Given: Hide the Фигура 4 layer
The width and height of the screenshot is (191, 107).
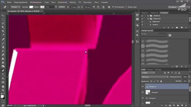Looking at the screenshot, I should tap(143, 98).
